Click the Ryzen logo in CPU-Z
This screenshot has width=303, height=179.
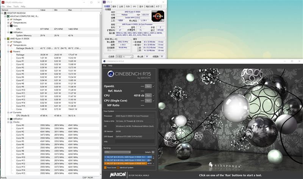[x=158, y=16]
